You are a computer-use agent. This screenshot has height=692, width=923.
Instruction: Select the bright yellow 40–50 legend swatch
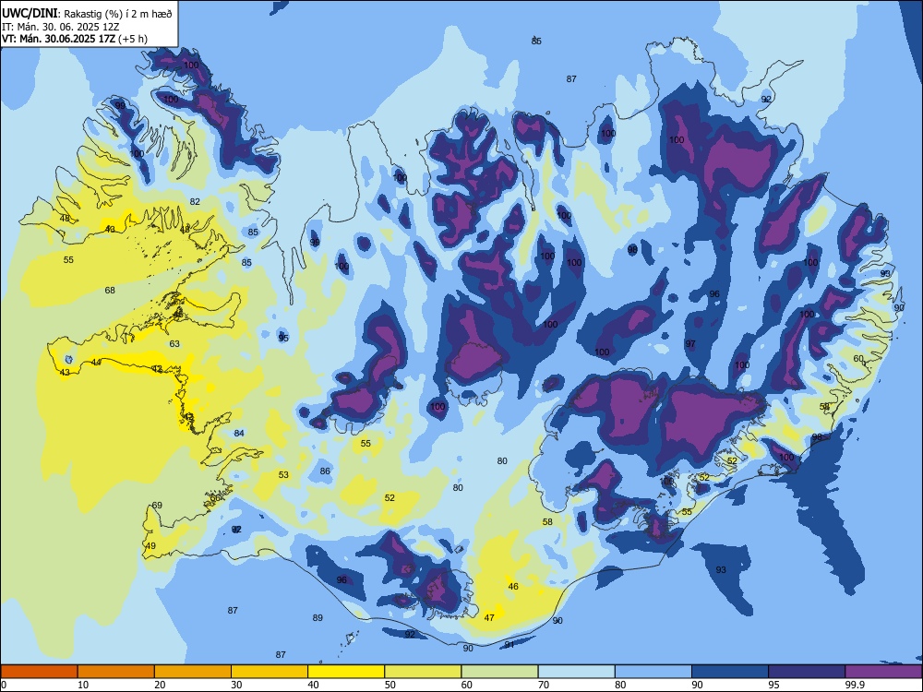click(346, 672)
